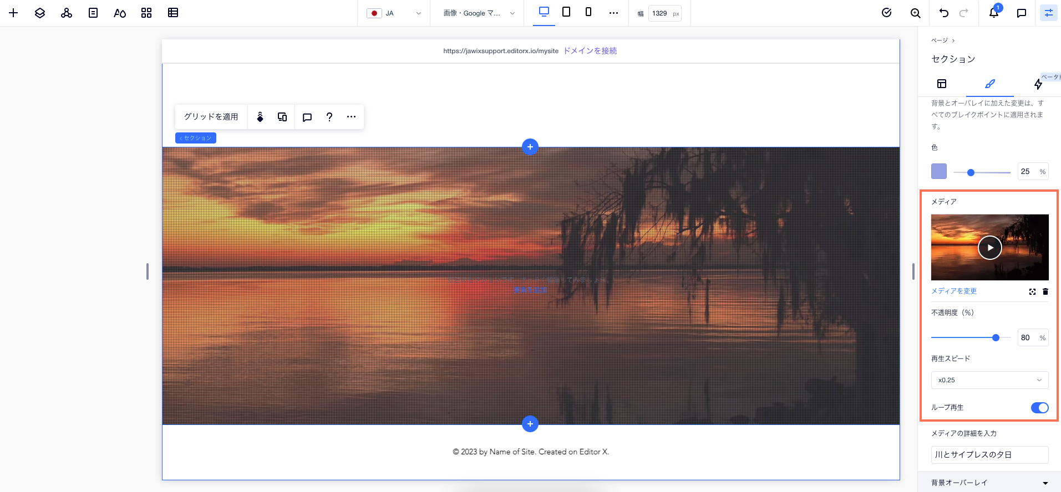Click the media opacity 80 field
1061x492 pixels.
pos(1033,337)
